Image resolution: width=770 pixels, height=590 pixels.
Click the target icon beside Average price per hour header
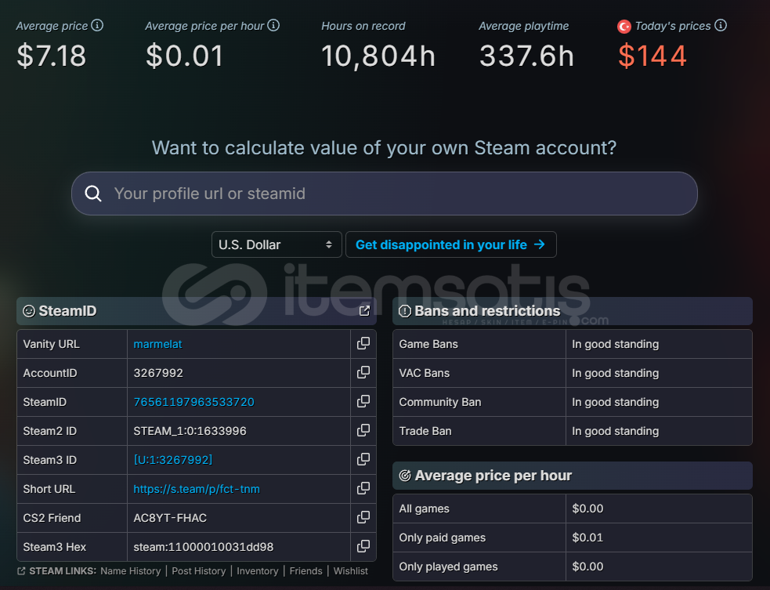pyautogui.click(x=405, y=476)
